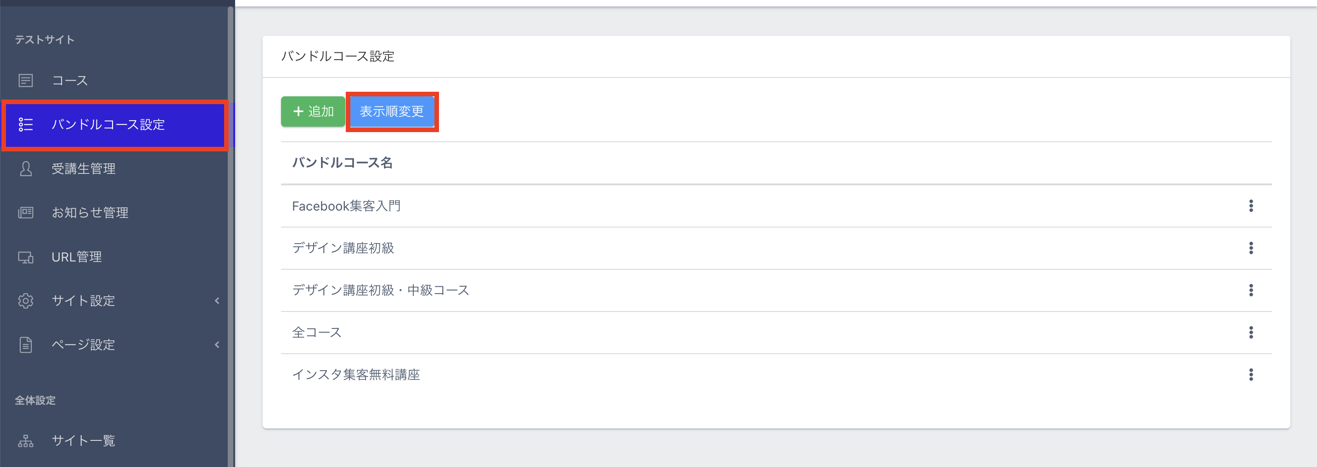Click the サイト設定 gear icon
The width and height of the screenshot is (1317, 467).
[x=26, y=301]
